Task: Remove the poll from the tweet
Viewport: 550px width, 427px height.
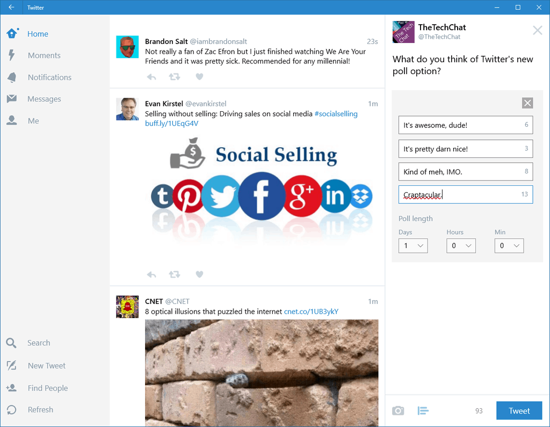Action: click(527, 103)
